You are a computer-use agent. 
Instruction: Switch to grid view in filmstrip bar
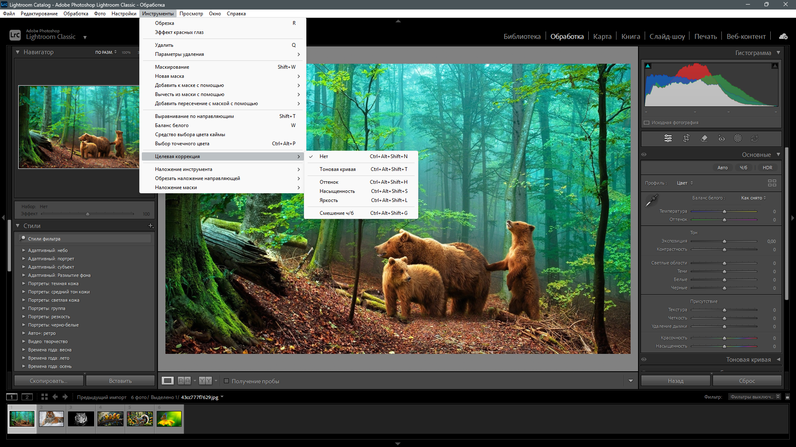pos(44,397)
